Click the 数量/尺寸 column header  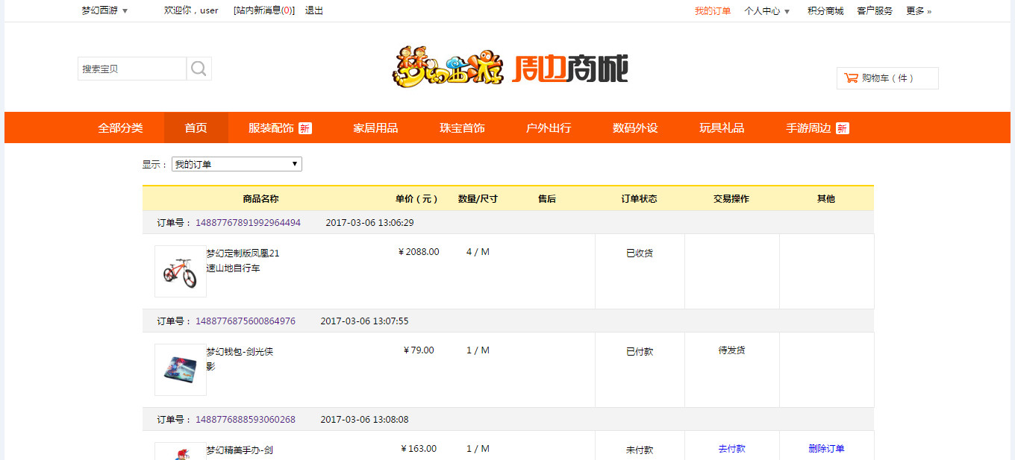[x=478, y=199]
